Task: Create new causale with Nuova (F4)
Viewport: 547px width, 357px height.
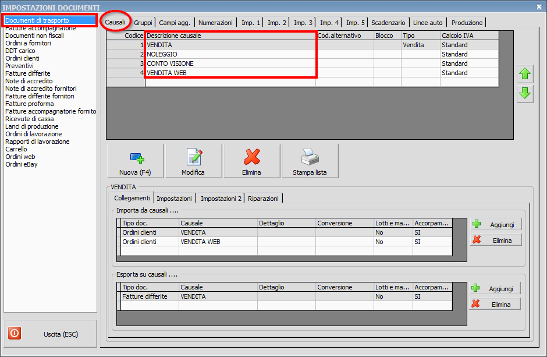Action: coord(135,161)
